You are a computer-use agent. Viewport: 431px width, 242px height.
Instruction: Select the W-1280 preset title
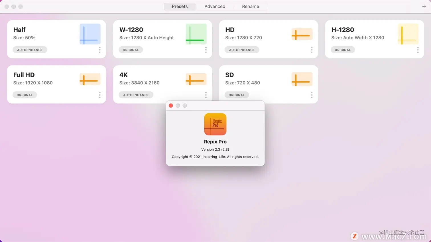(131, 30)
